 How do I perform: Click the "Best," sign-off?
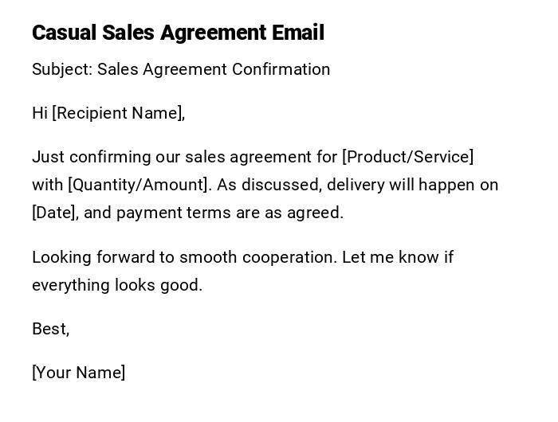pyautogui.click(x=51, y=329)
